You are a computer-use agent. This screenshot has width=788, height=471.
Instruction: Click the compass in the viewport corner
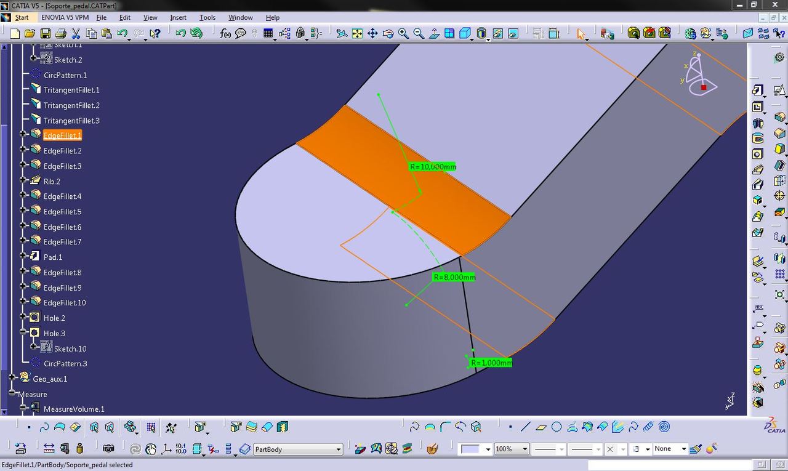(699, 74)
